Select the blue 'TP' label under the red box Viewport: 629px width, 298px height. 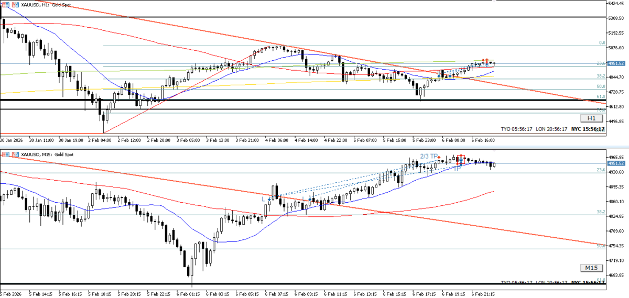tap(457, 169)
